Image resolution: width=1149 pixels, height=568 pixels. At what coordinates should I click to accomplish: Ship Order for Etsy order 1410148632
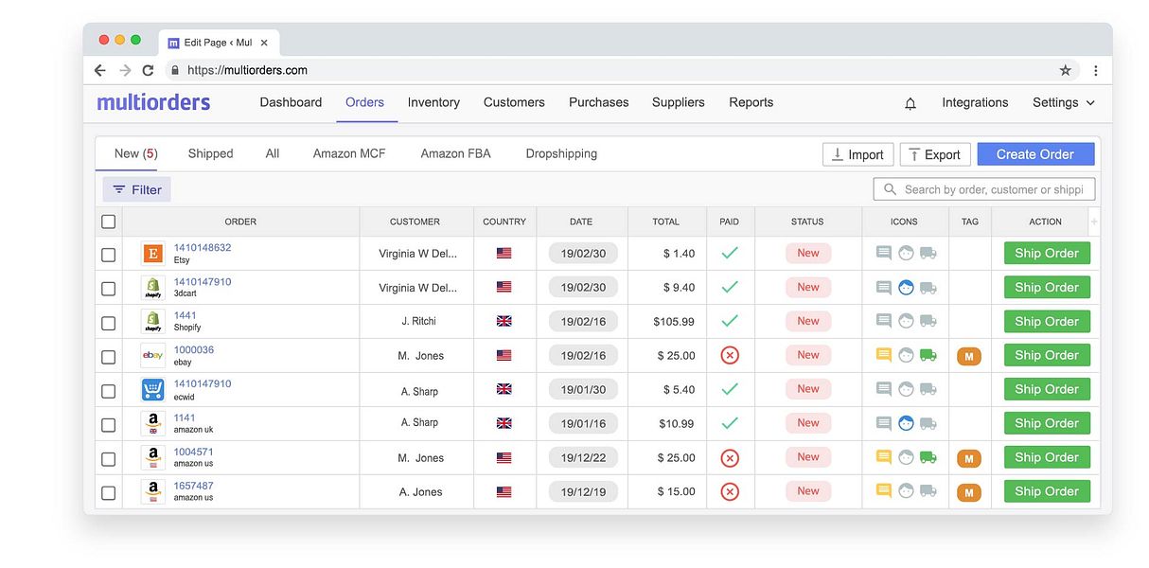1047,254
